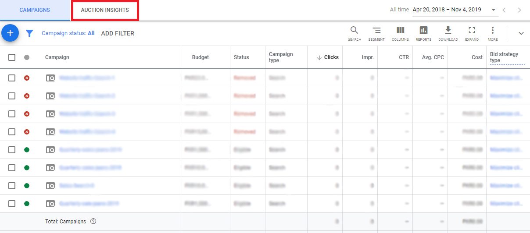
Task: Open the funnel filter icon
Action: (29, 33)
